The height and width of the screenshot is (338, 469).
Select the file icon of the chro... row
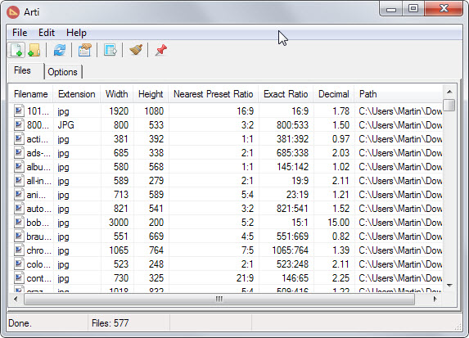19,250
